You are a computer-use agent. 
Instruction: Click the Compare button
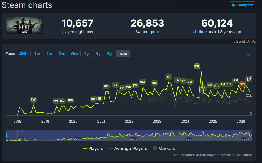coord(242,5)
